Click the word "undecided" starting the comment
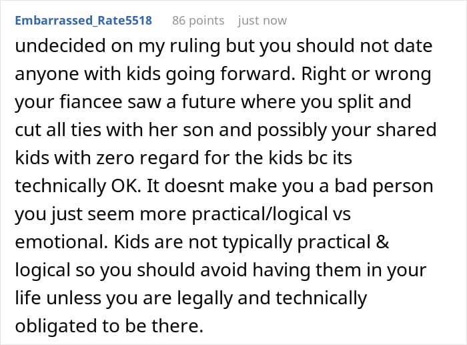The height and width of the screenshot is (345, 467). [x=57, y=47]
